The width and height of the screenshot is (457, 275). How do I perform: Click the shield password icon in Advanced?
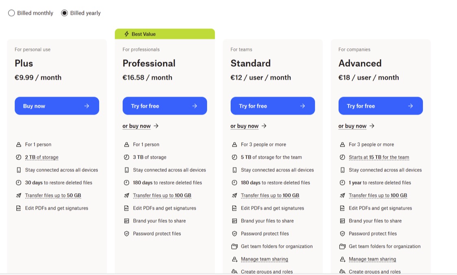click(x=342, y=234)
